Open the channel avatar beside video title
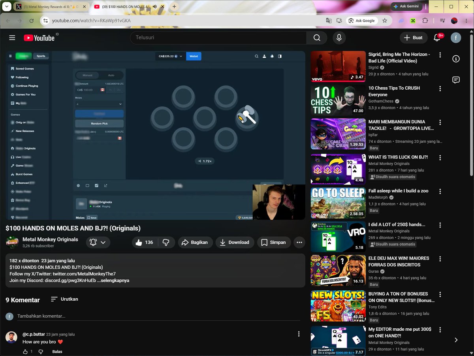The width and height of the screenshot is (474, 356). point(12,242)
